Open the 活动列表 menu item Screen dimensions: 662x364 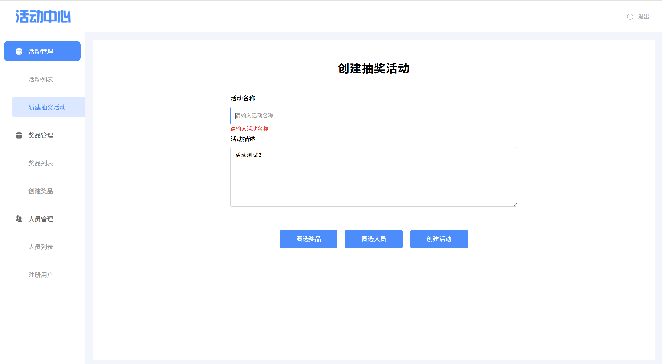pos(41,79)
